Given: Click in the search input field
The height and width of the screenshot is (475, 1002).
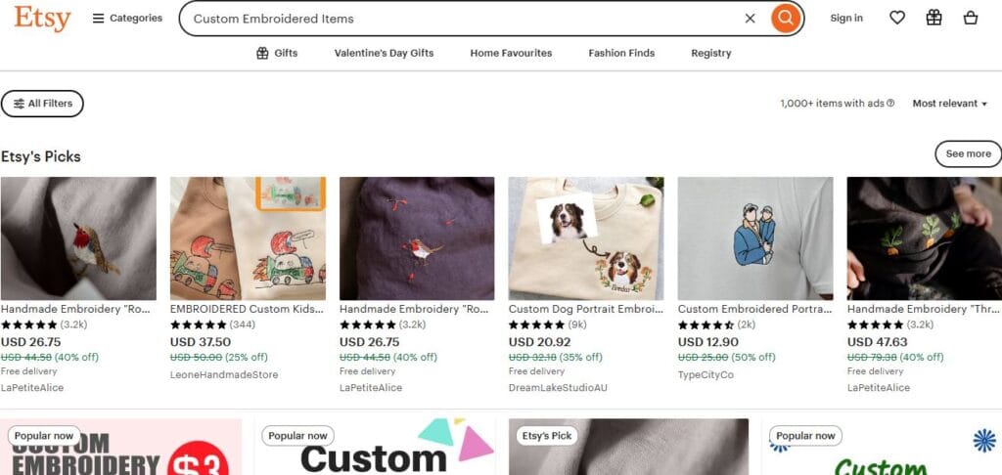Looking at the screenshot, I should tap(460, 19).
